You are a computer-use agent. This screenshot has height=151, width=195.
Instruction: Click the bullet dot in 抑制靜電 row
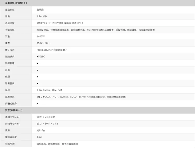[38, 63]
